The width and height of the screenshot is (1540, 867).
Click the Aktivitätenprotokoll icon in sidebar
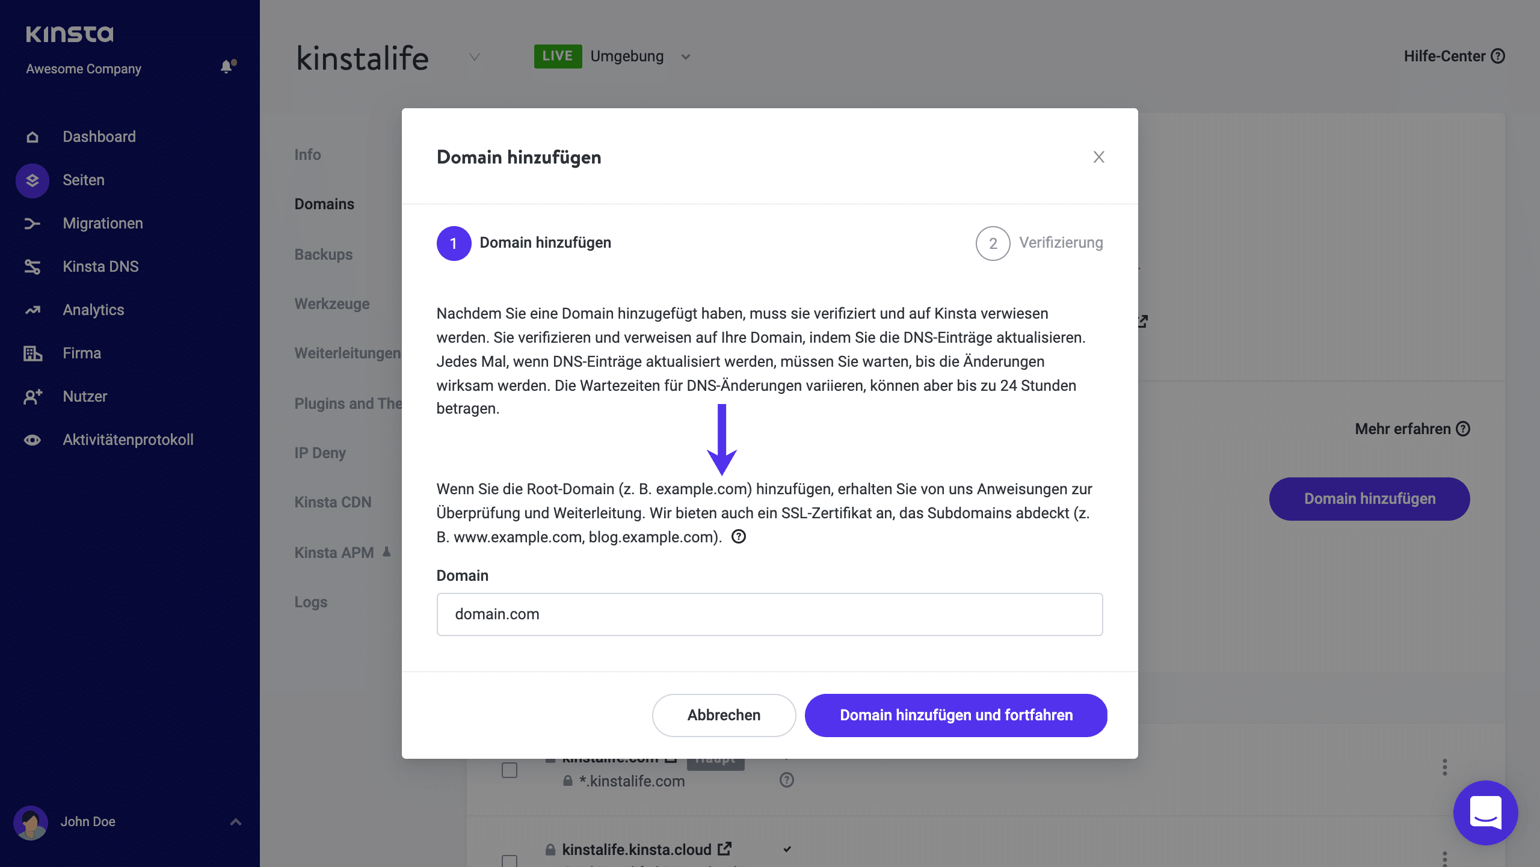[x=32, y=439]
